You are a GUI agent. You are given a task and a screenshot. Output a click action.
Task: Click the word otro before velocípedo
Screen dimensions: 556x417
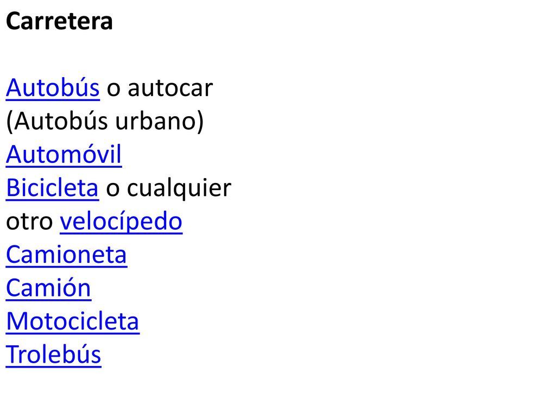point(29,222)
